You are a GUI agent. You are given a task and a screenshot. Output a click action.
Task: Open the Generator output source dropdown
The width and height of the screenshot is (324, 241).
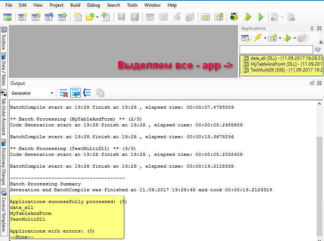pos(52,93)
